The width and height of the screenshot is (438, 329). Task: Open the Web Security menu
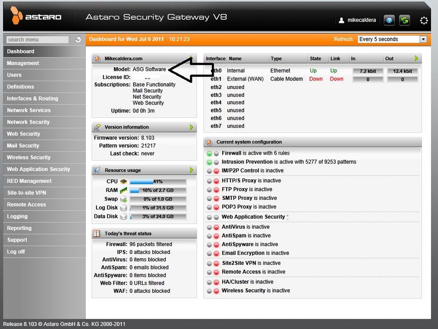tap(44, 134)
